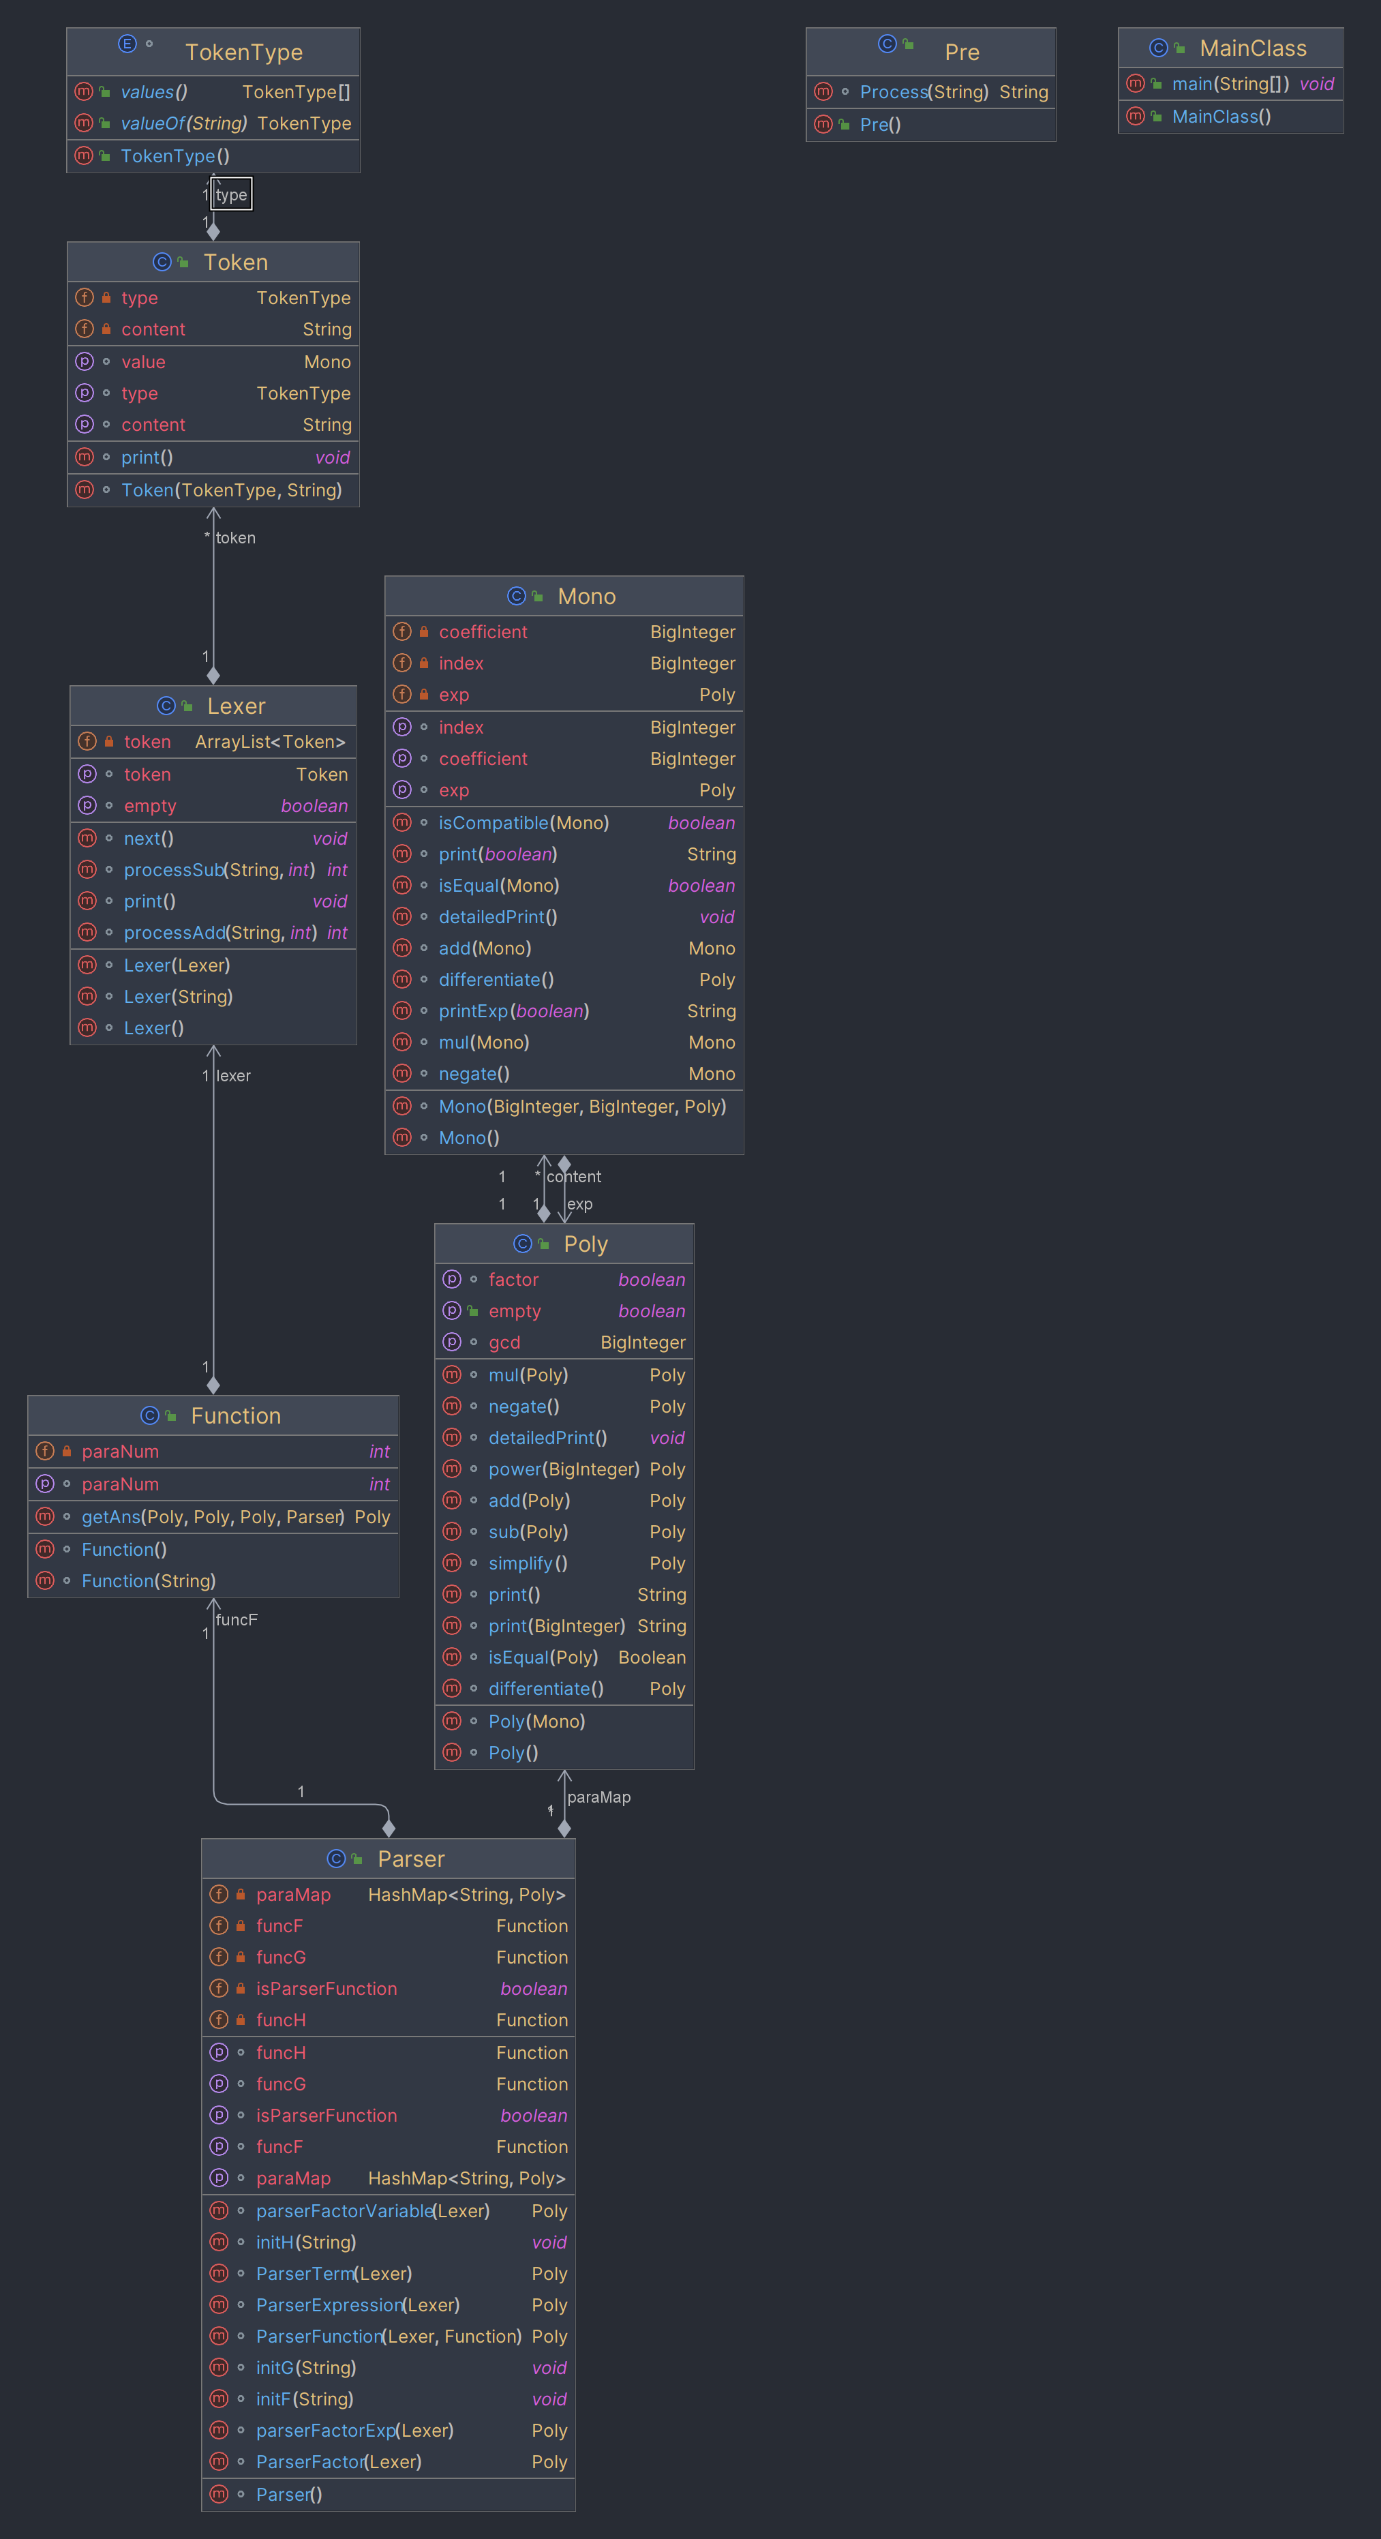This screenshot has height=2539, width=1381.
Task: Select Token(TokenType, String) constructor row
Action: [213, 490]
